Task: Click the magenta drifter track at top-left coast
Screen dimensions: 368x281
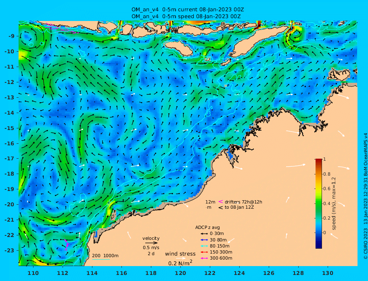Action: pos(61,28)
